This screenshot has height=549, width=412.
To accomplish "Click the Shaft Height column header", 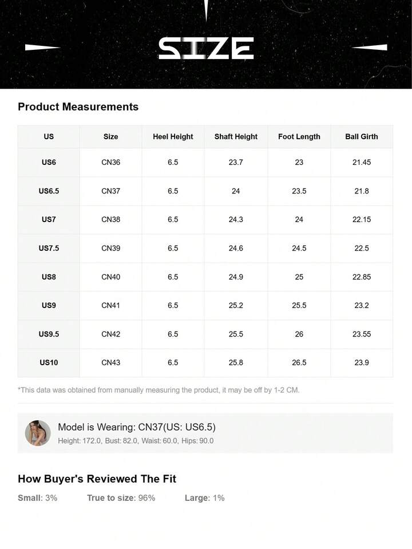I will [236, 137].
